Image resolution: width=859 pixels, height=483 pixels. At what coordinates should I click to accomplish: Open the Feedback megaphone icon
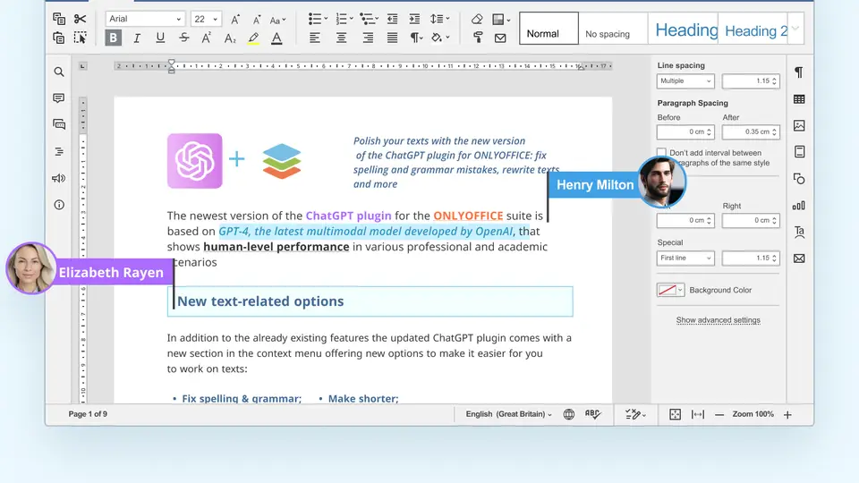point(59,178)
